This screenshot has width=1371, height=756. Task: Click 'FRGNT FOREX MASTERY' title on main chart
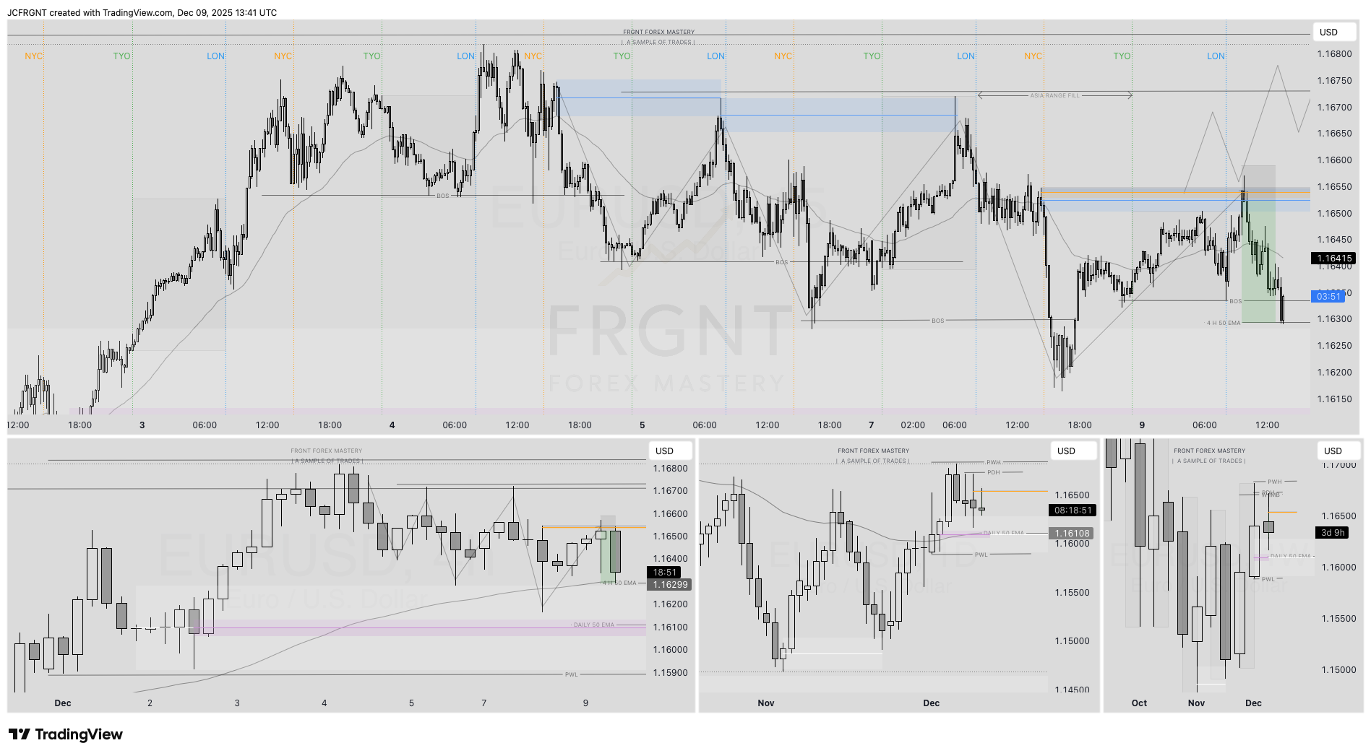tap(658, 32)
